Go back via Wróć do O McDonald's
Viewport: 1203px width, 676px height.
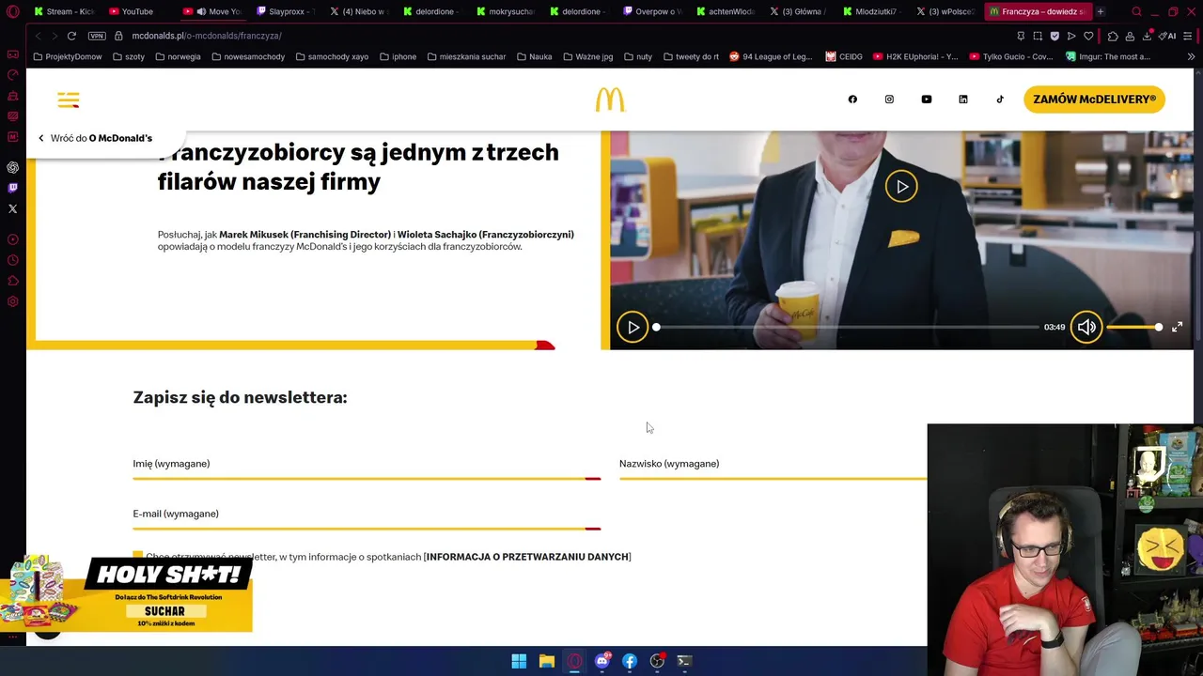click(x=95, y=138)
